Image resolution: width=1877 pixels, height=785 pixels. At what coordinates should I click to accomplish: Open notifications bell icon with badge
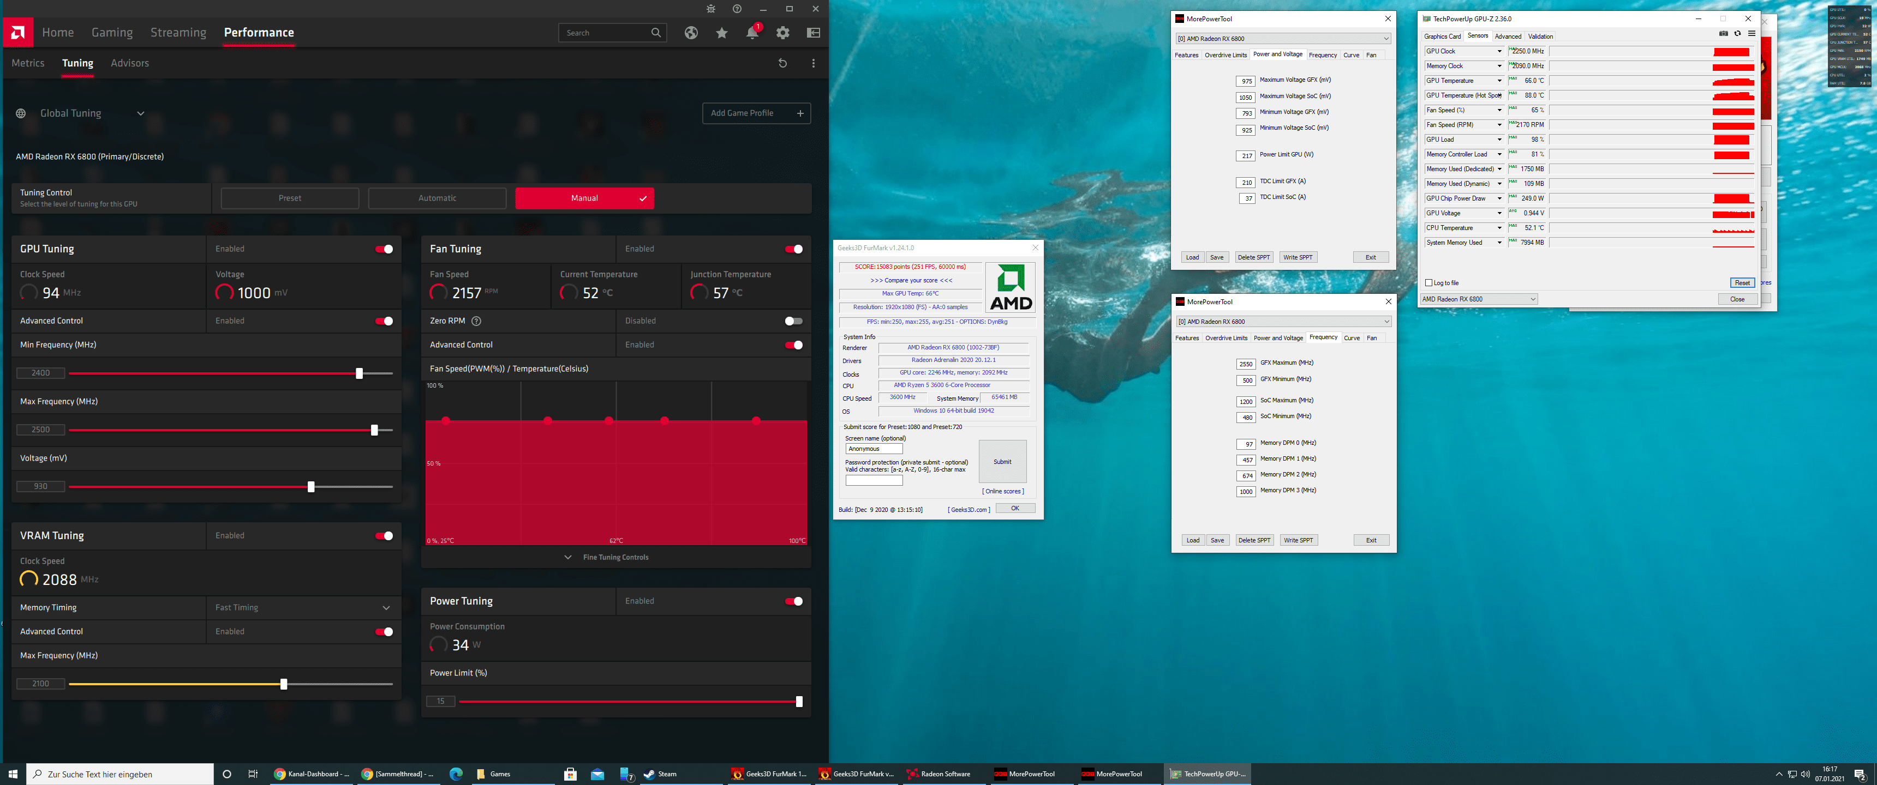pos(752,33)
